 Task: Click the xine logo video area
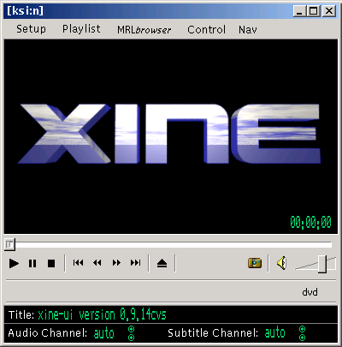(x=171, y=136)
